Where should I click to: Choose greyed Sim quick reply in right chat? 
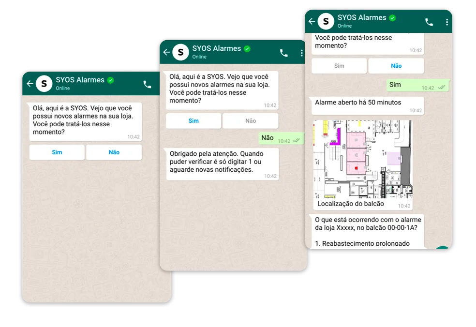point(339,66)
